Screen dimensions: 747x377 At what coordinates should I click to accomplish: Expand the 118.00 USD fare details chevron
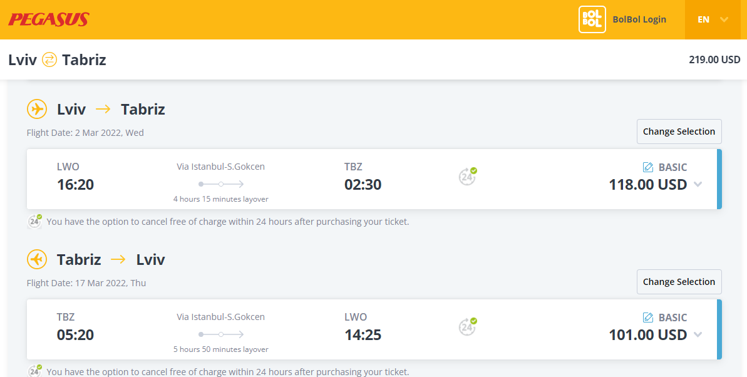click(x=698, y=185)
